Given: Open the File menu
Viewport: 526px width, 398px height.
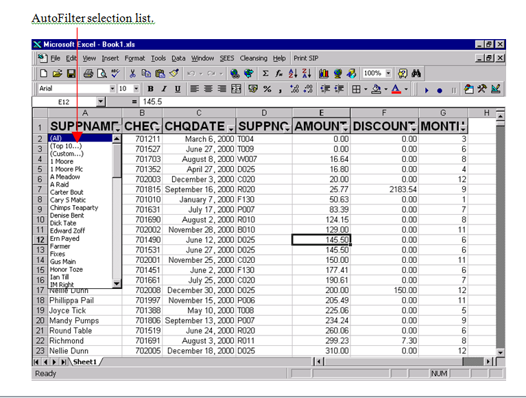Looking at the screenshot, I should pos(56,58).
